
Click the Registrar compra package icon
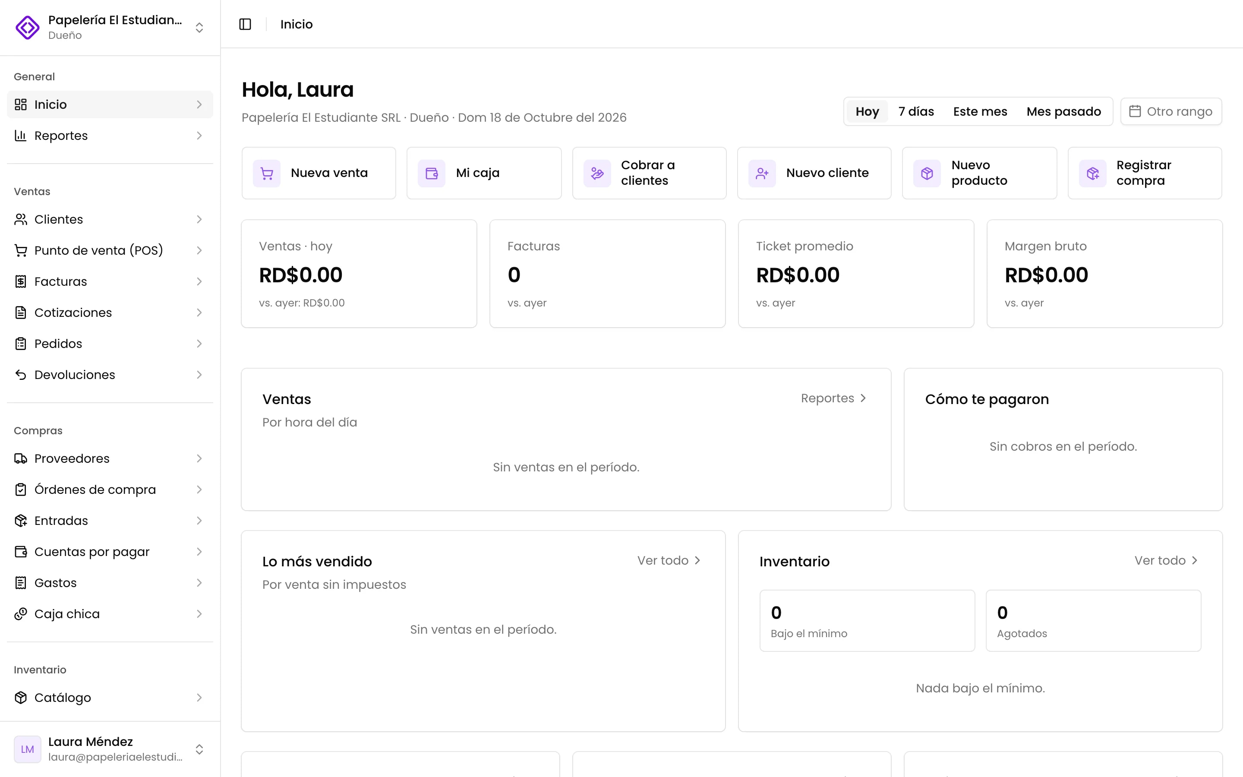point(1092,173)
